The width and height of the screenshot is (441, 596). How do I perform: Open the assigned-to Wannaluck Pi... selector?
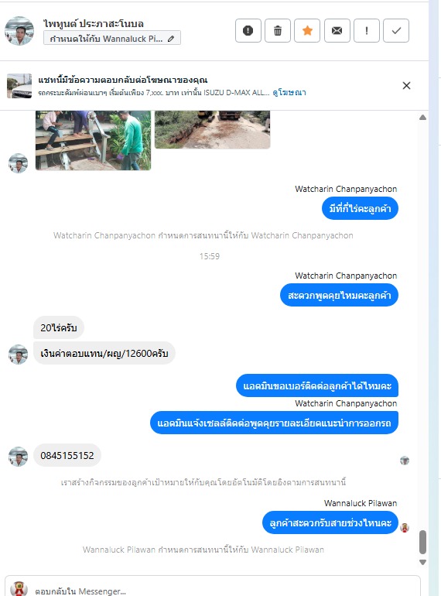[x=112, y=38]
